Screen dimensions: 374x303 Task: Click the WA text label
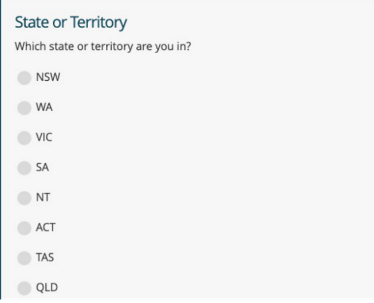pyautogui.click(x=44, y=108)
